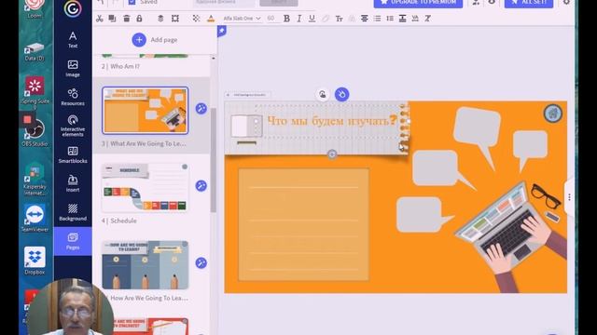
Task: Select the title text Что мы будем изучать?
Action: tap(332, 121)
